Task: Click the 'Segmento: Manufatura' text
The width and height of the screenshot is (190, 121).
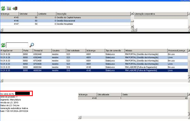Action: pos(10,100)
